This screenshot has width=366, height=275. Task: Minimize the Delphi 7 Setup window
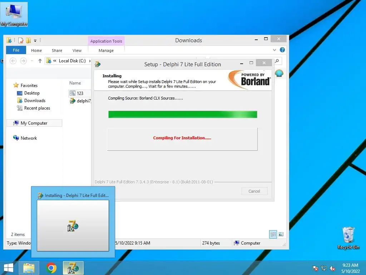(242, 63)
